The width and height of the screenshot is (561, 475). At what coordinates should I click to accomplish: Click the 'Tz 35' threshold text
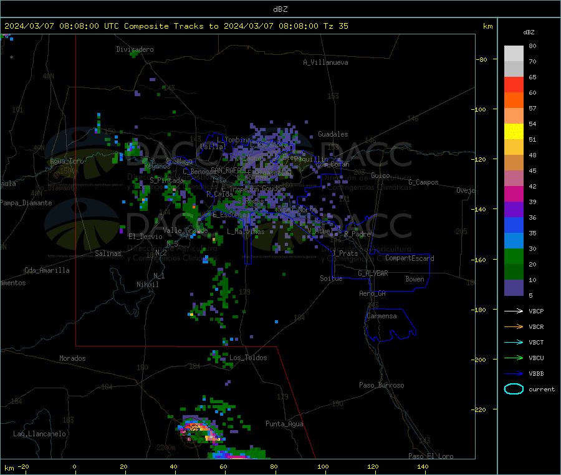(335, 26)
